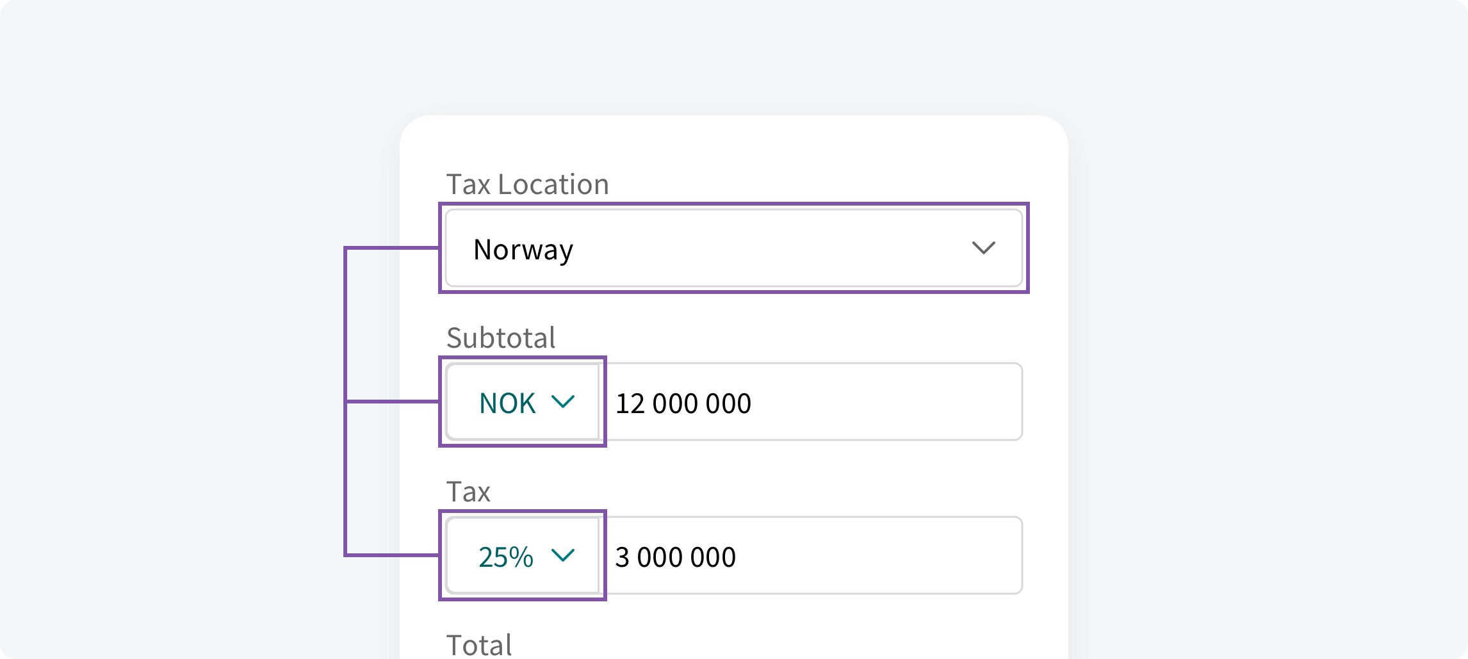
Task: Click the chevron beside 25% tax rate
Action: pyautogui.click(x=563, y=555)
